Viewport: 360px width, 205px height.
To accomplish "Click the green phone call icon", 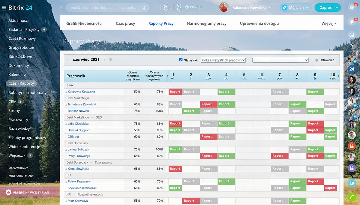I will coord(352,197).
